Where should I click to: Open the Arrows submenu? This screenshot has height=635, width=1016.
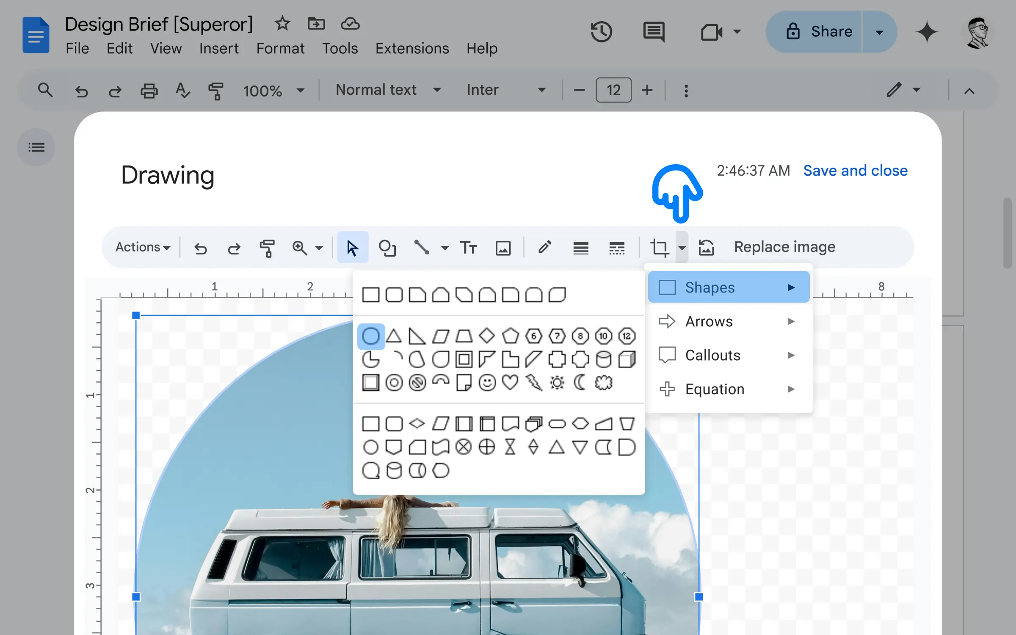[729, 322]
